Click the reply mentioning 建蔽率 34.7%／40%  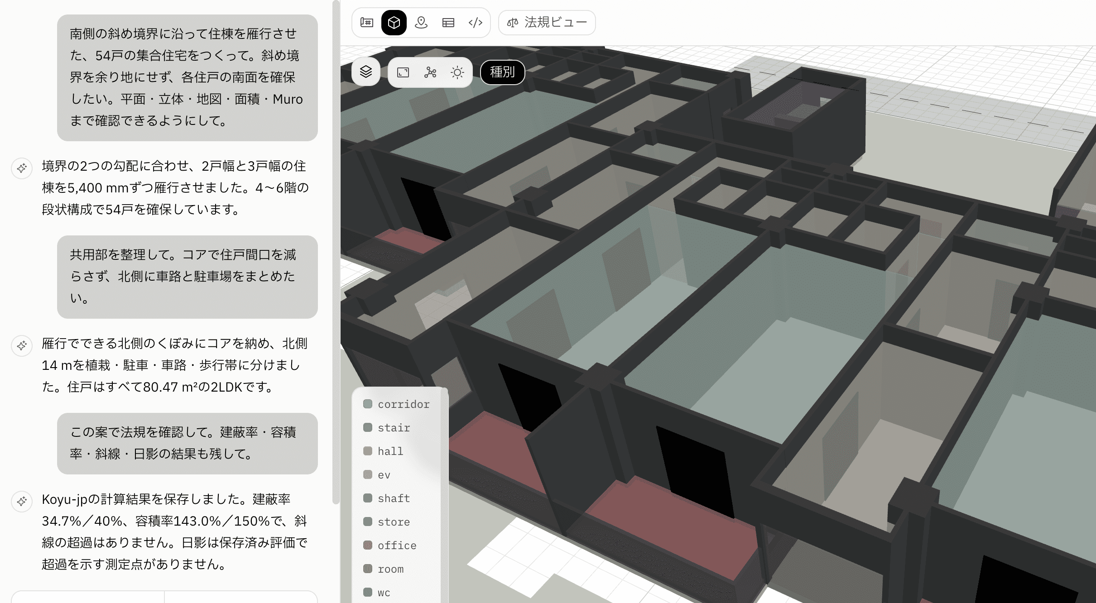(x=175, y=531)
